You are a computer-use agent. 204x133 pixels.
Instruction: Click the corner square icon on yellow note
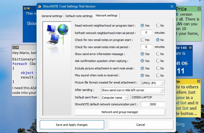tap(199, 81)
